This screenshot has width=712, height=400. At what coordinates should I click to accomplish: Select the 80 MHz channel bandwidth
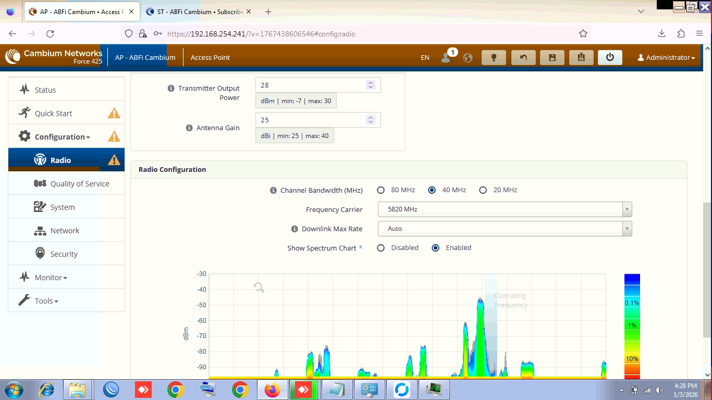pos(381,190)
